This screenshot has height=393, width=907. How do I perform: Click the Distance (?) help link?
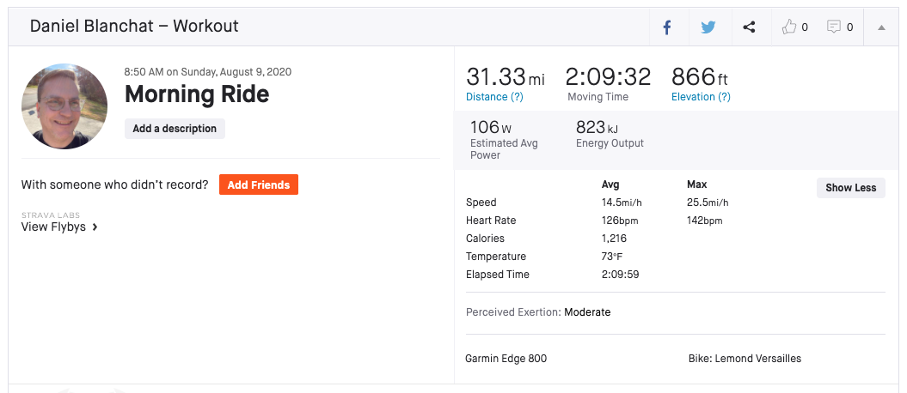494,97
